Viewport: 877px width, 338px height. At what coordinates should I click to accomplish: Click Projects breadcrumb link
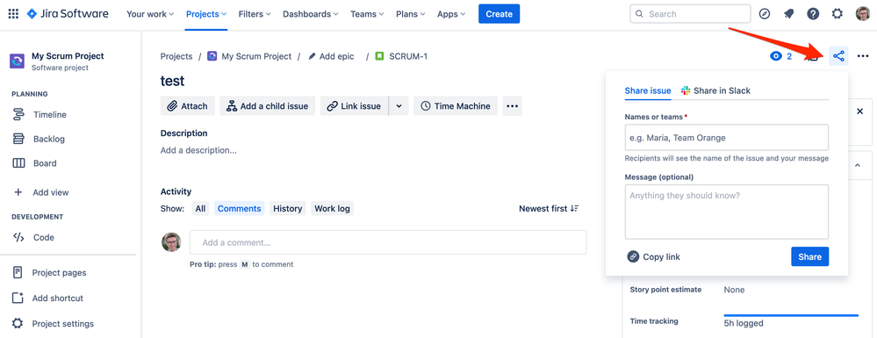click(x=176, y=56)
